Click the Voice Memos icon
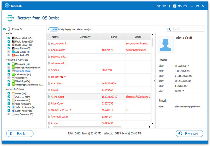This screenshot has width=210, height=146. [x=13, y=104]
